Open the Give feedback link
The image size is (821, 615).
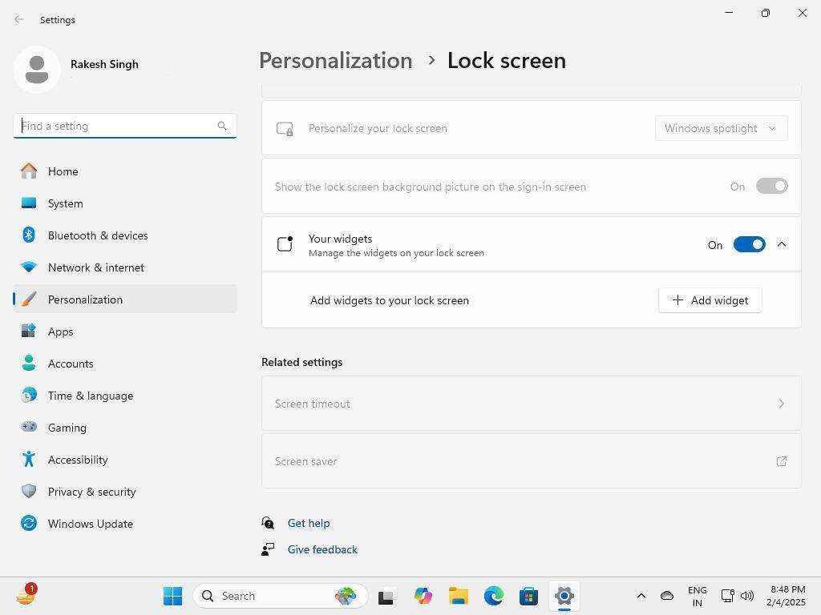tap(322, 549)
